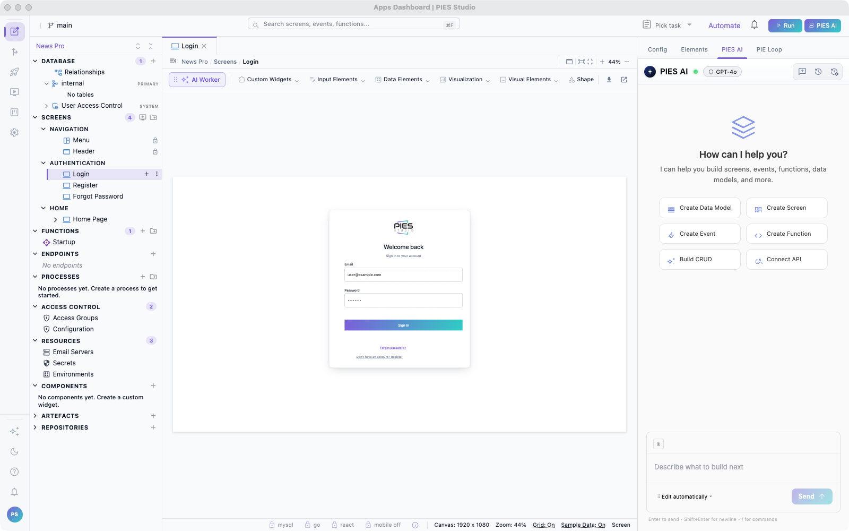This screenshot has height=531, width=849.
Task: Open the Edit automatically mode dropdown
Action: 685,496
